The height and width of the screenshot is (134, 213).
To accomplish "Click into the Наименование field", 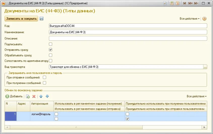I will click(128, 32).
